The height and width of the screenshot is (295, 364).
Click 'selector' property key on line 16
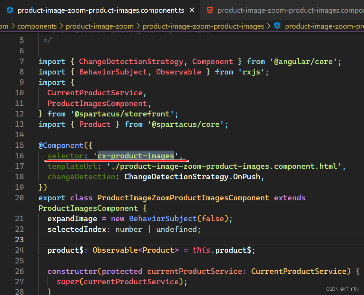[65, 156]
